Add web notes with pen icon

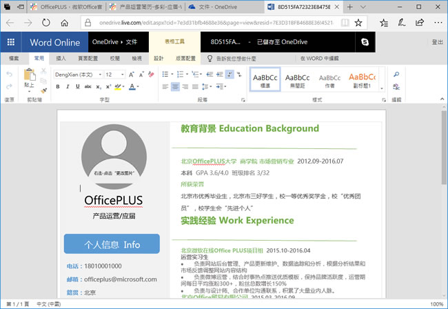pos(402,23)
